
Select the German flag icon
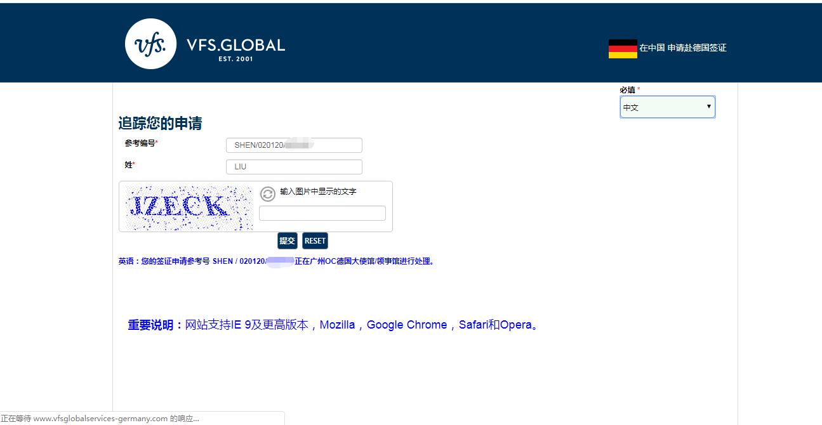(x=622, y=47)
